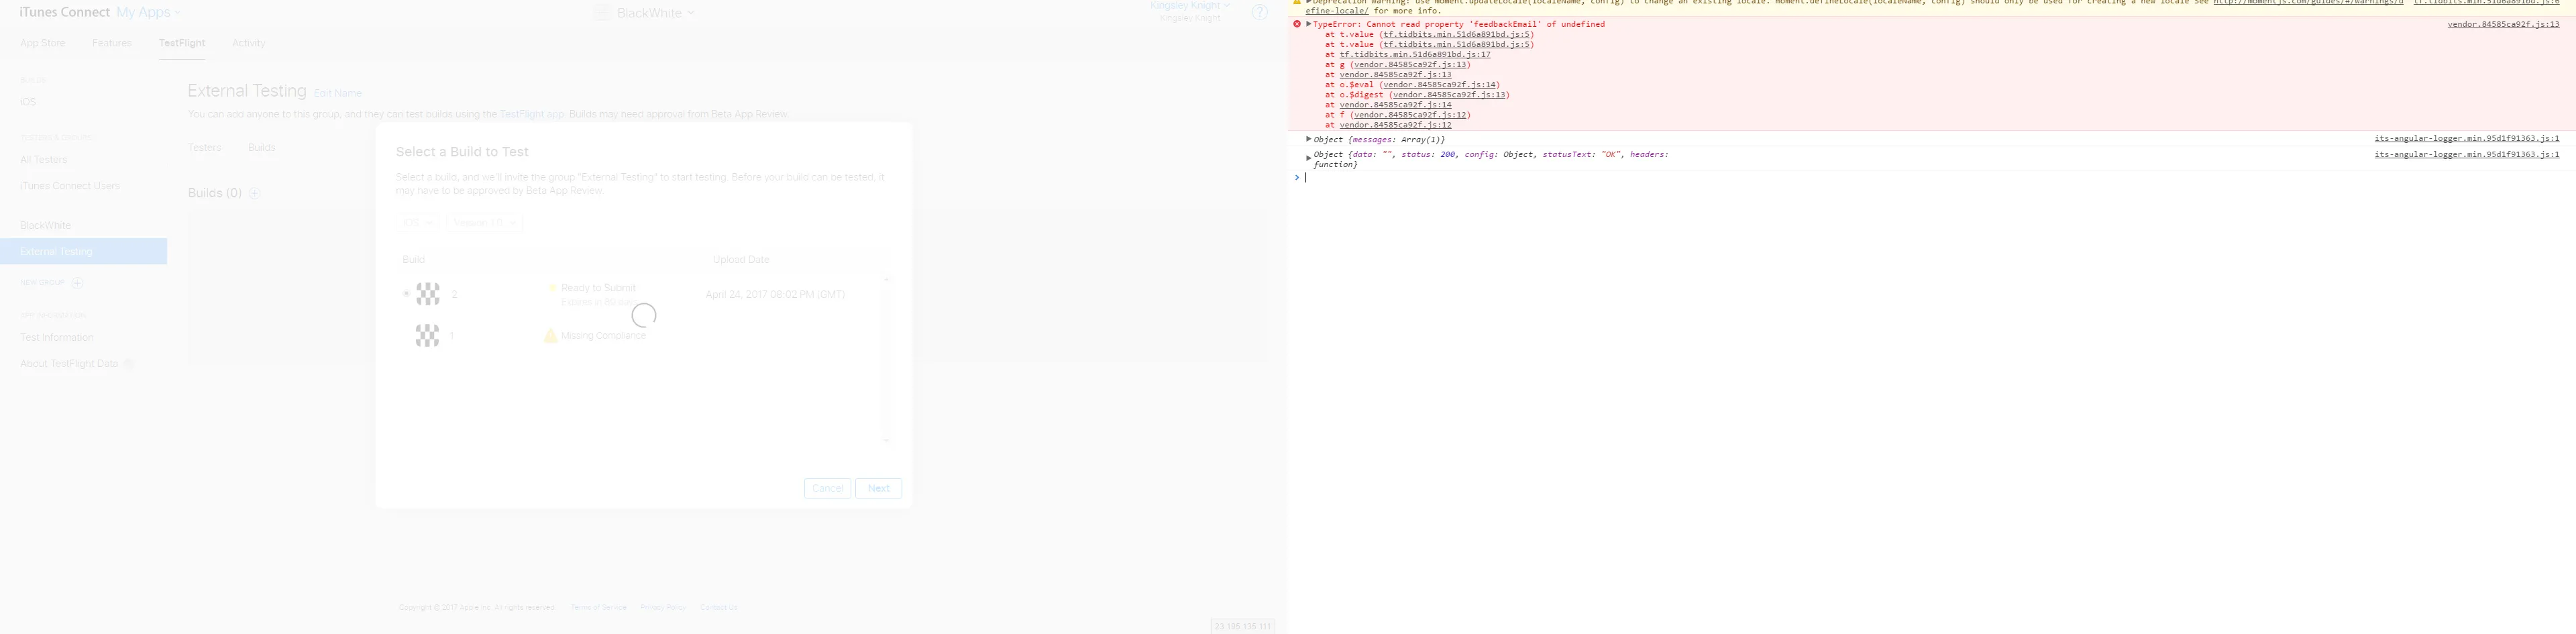This screenshot has height=634, width=2576.
Task: Expand the Object {messages: Array(1)} entry
Action: point(1308,139)
